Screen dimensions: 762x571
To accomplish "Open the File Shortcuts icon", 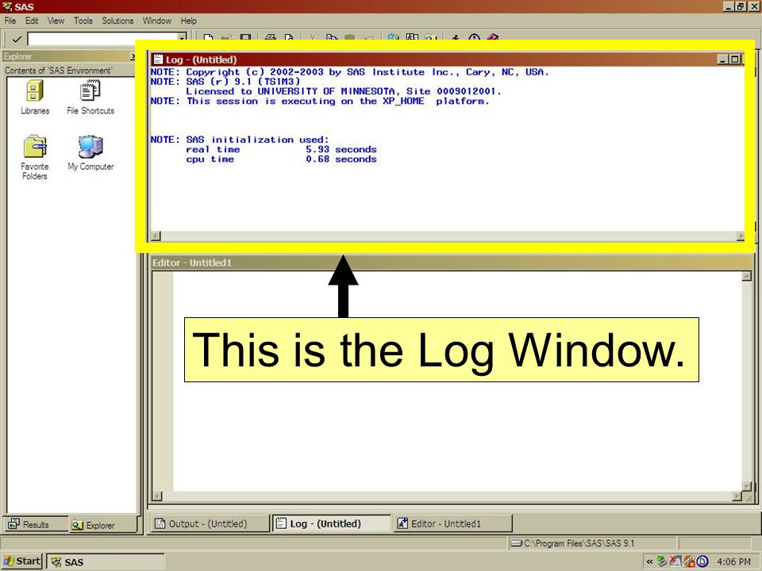I will [x=90, y=97].
